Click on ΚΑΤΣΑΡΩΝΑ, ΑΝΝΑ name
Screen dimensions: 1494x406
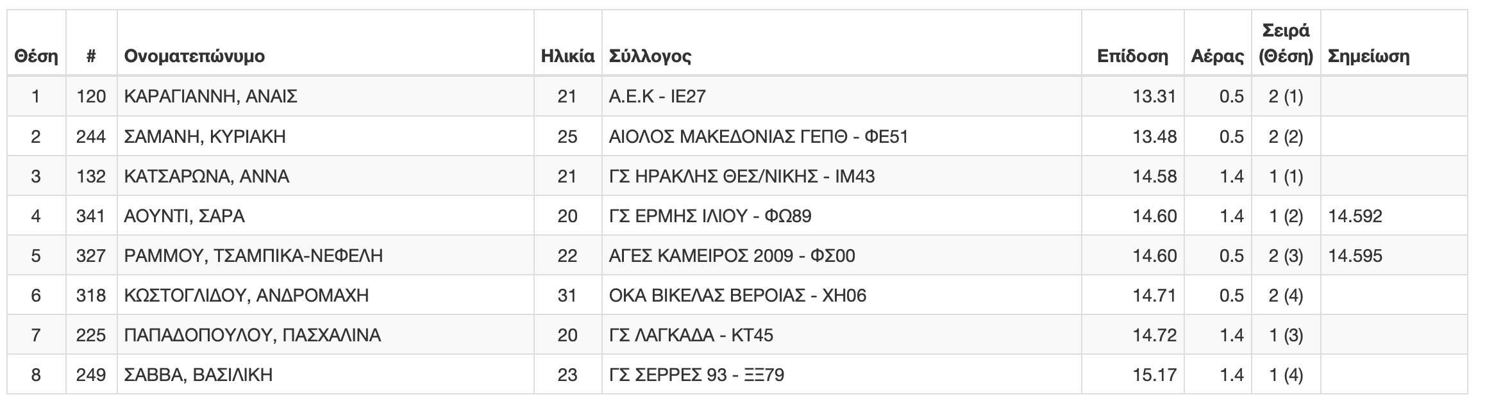coord(206,176)
